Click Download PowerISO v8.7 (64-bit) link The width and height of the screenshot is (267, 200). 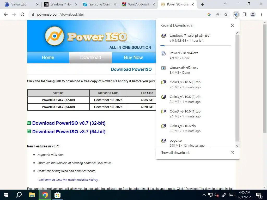tap(69, 132)
